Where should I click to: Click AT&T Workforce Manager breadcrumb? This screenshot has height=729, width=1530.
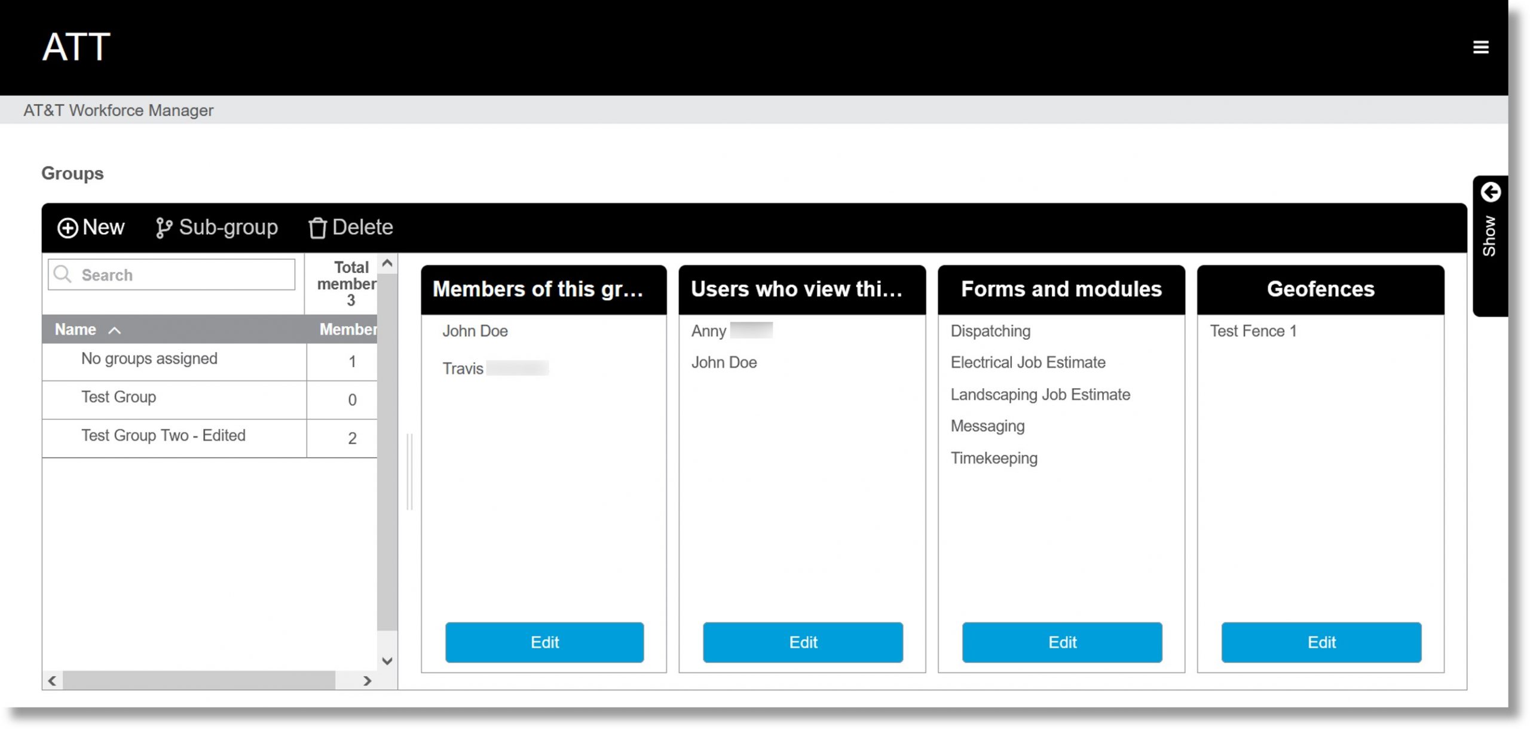point(118,110)
